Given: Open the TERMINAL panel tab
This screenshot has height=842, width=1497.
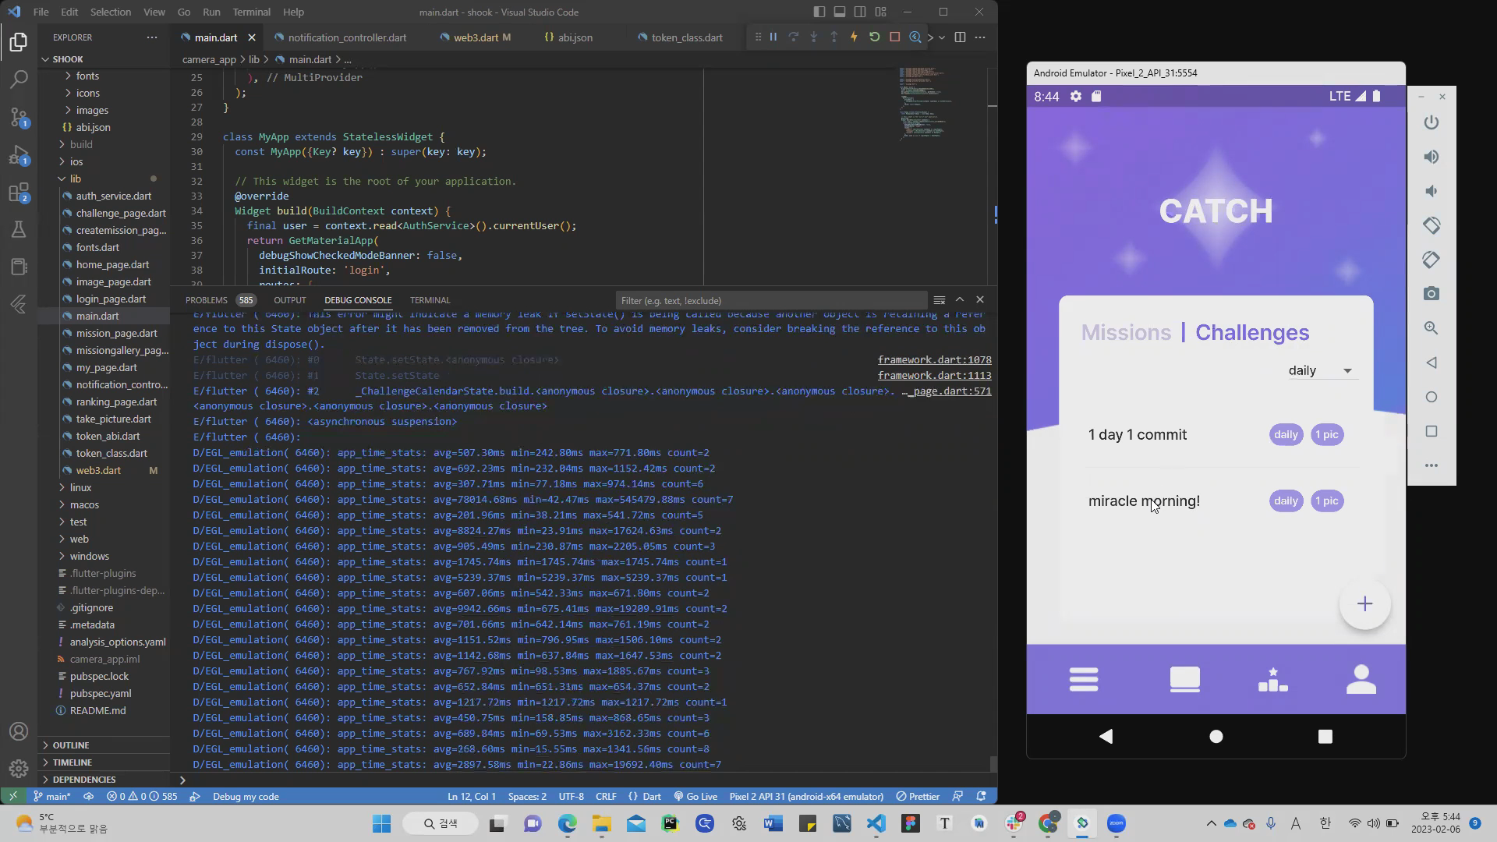Looking at the screenshot, I should click(430, 300).
